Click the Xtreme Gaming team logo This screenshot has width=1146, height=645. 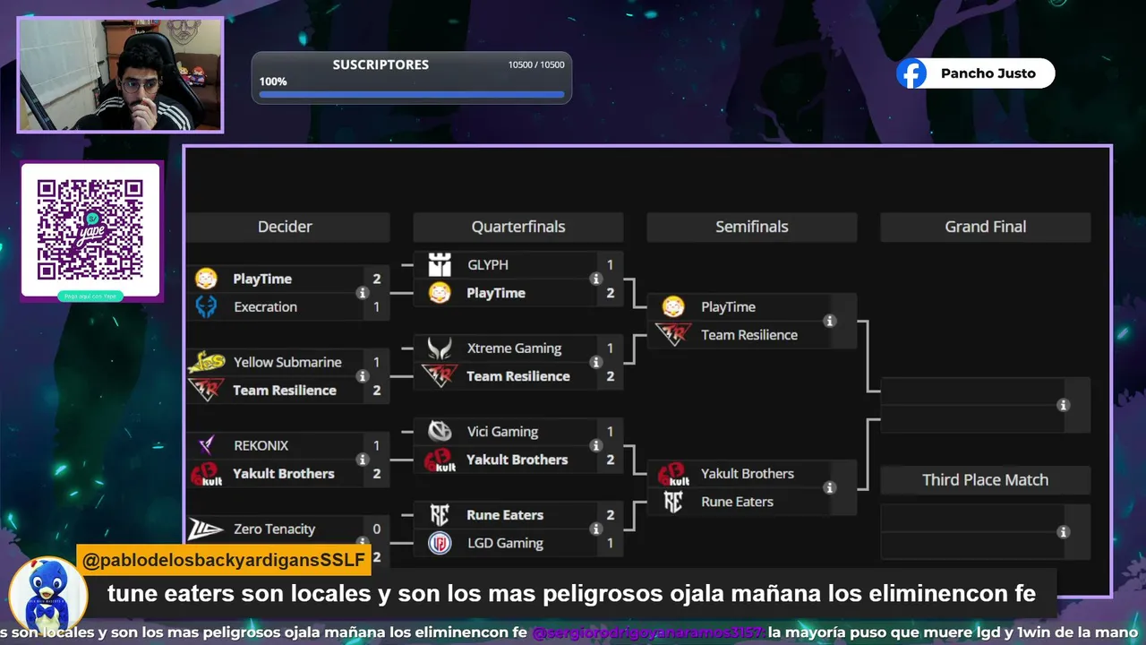pos(440,348)
